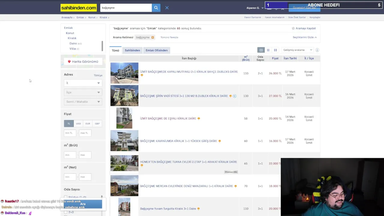Image resolution: width=384 pixels, height=216 pixels.
Task: Select Konut category in the sidebar tree
Action: coord(70,33)
